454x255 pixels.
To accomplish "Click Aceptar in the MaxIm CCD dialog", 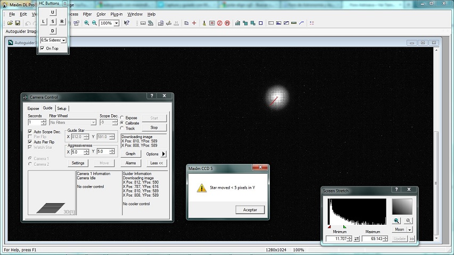I will (x=250, y=210).
